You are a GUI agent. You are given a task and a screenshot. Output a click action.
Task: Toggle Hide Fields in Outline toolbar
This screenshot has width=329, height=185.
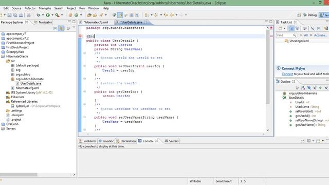coord(309,88)
